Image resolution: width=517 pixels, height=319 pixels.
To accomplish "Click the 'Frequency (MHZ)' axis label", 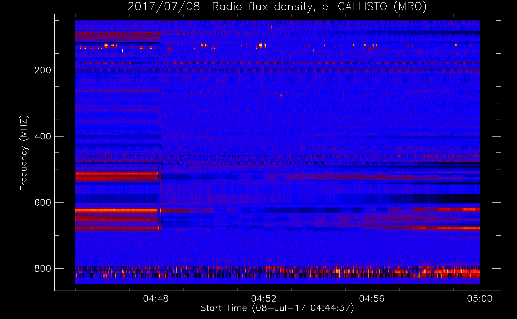I will [x=24, y=153].
